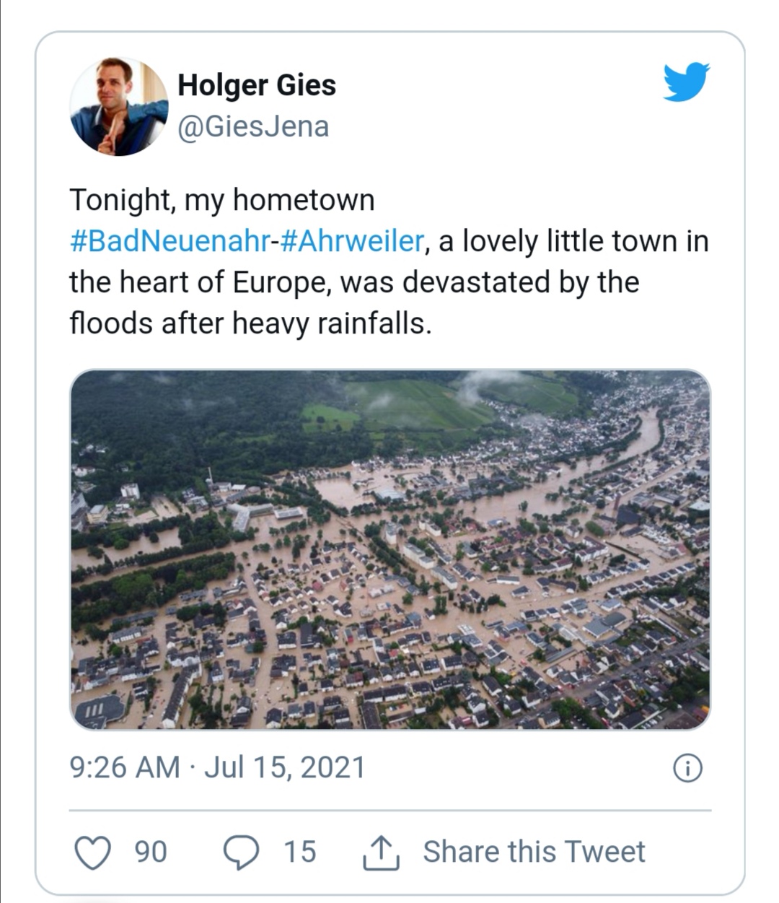Like the tweet with the heart icon
This screenshot has height=903, width=779.
tap(93, 852)
